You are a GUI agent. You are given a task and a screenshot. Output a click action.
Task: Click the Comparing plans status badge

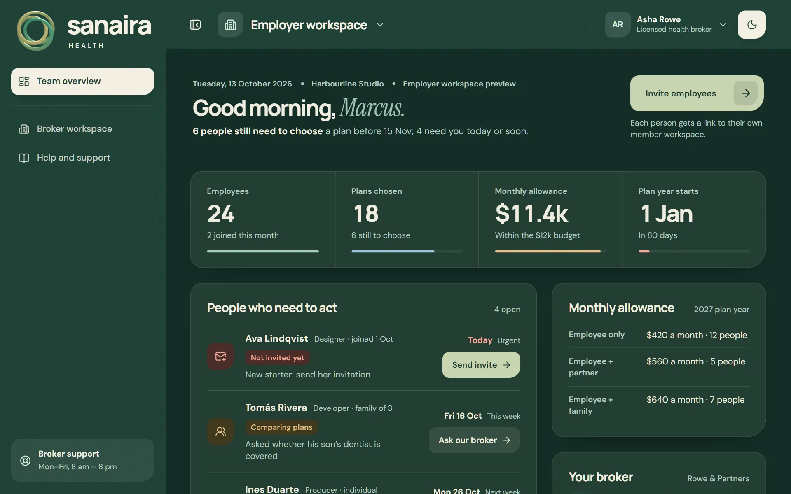point(282,427)
